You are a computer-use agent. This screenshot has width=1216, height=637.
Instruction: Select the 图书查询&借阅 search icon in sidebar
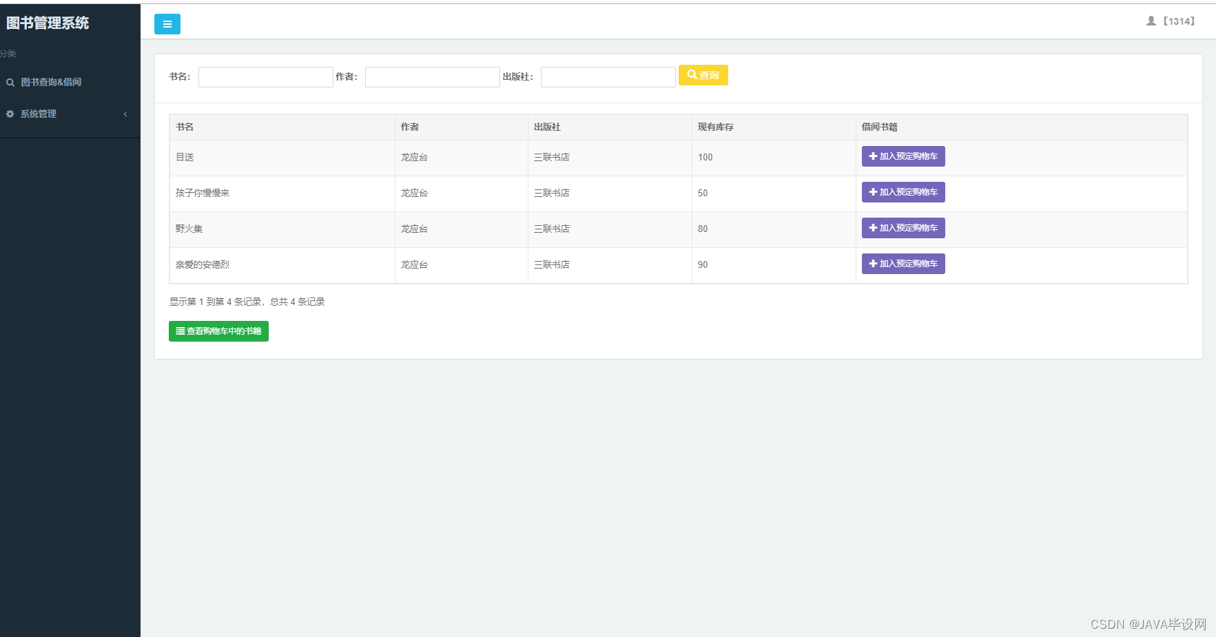(10, 82)
